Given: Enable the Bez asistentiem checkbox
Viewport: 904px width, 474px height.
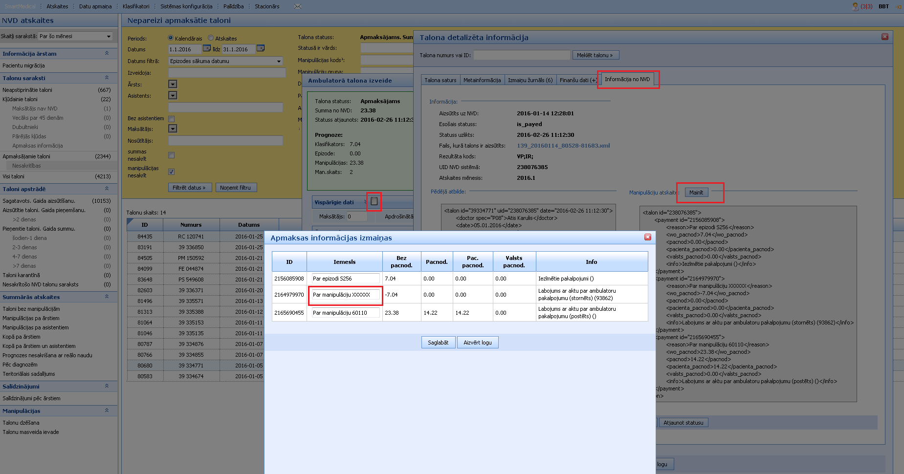Looking at the screenshot, I should pos(172,119).
